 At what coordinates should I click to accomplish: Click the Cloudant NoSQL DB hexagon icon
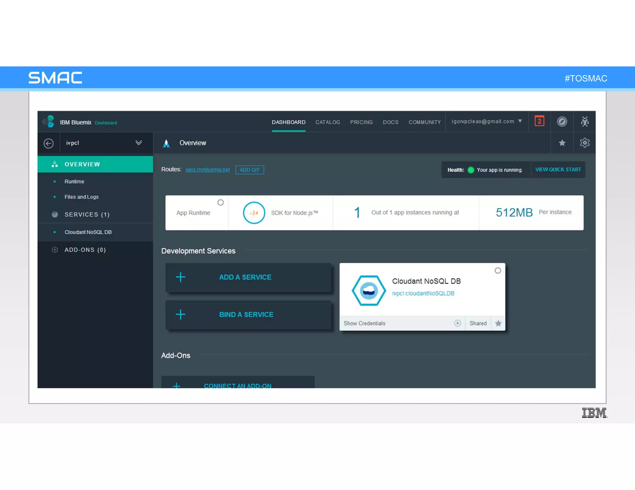(369, 291)
